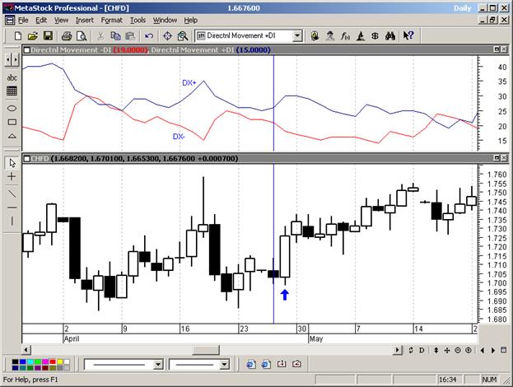Pick the yellow color swatch

pyautogui.click(x=60, y=361)
